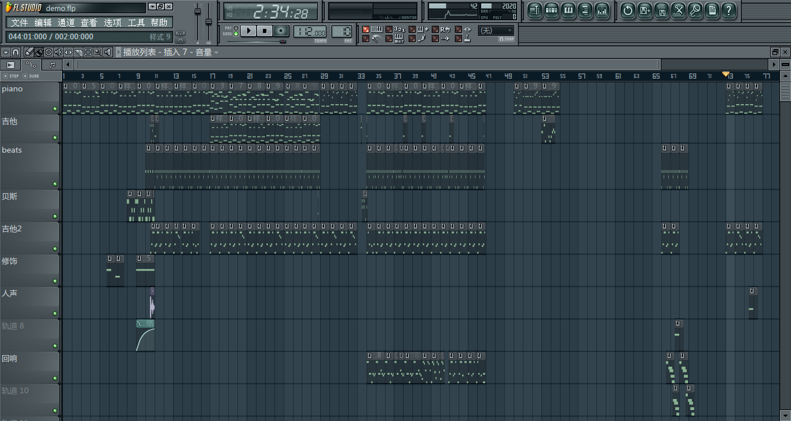Click the one-click recording microphone icon
Viewport: 791px width, 421px height.
[x=695, y=10]
